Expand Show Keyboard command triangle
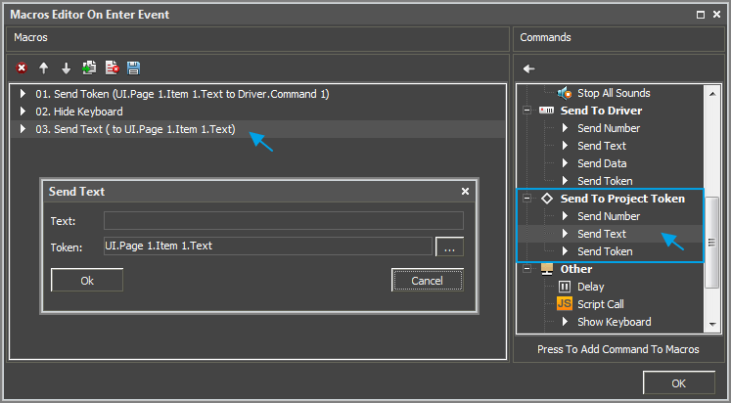 pyautogui.click(x=565, y=322)
